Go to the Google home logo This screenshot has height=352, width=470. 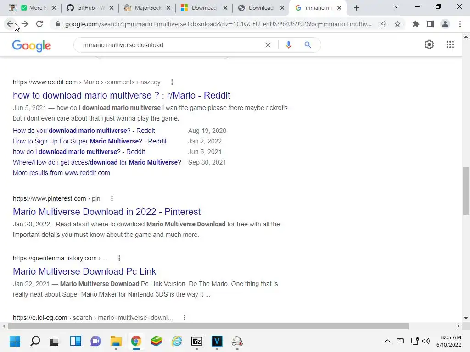point(32,45)
